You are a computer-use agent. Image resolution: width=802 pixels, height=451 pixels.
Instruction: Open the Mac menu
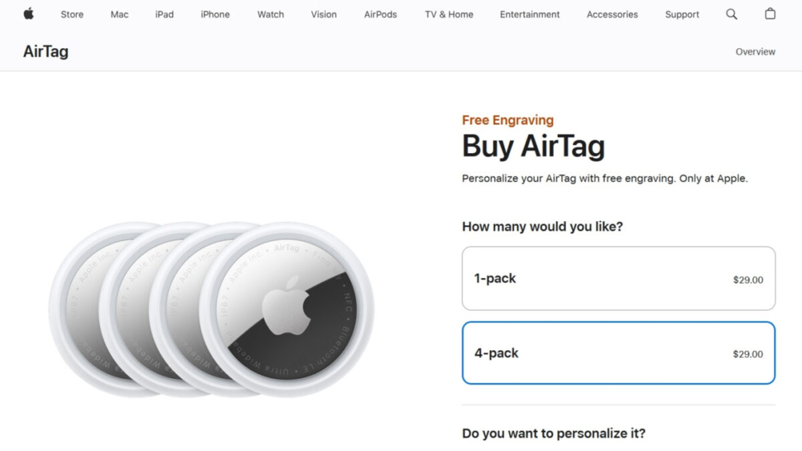click(x=120, y=14)
